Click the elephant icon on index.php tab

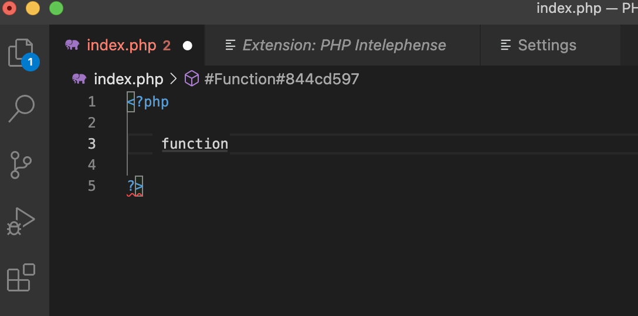73,45
